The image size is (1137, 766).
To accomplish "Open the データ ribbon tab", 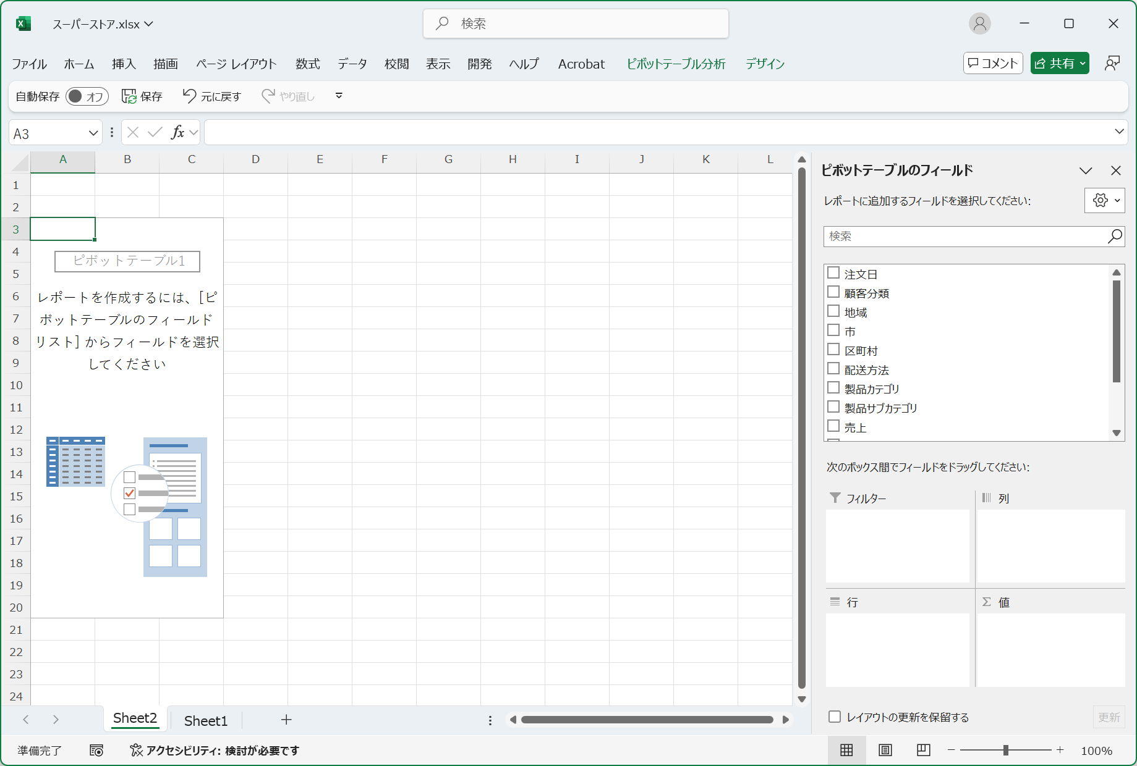I will click(352, 64).
